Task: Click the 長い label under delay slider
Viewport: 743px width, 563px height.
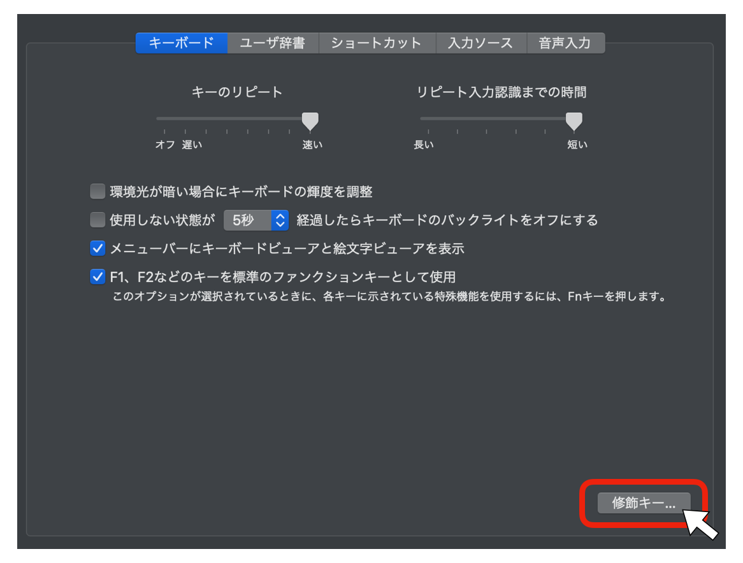Action: tap(424, 145)
